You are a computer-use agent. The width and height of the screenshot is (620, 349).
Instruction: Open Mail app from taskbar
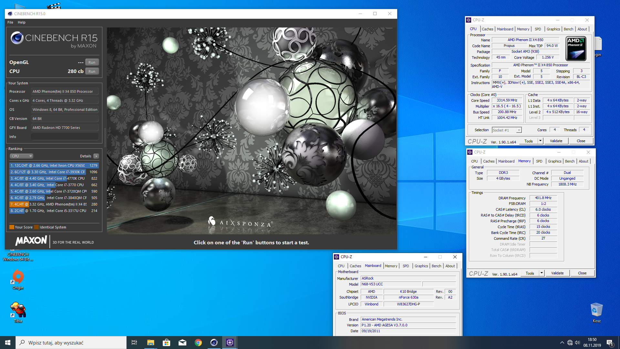(x=182, y=343)
